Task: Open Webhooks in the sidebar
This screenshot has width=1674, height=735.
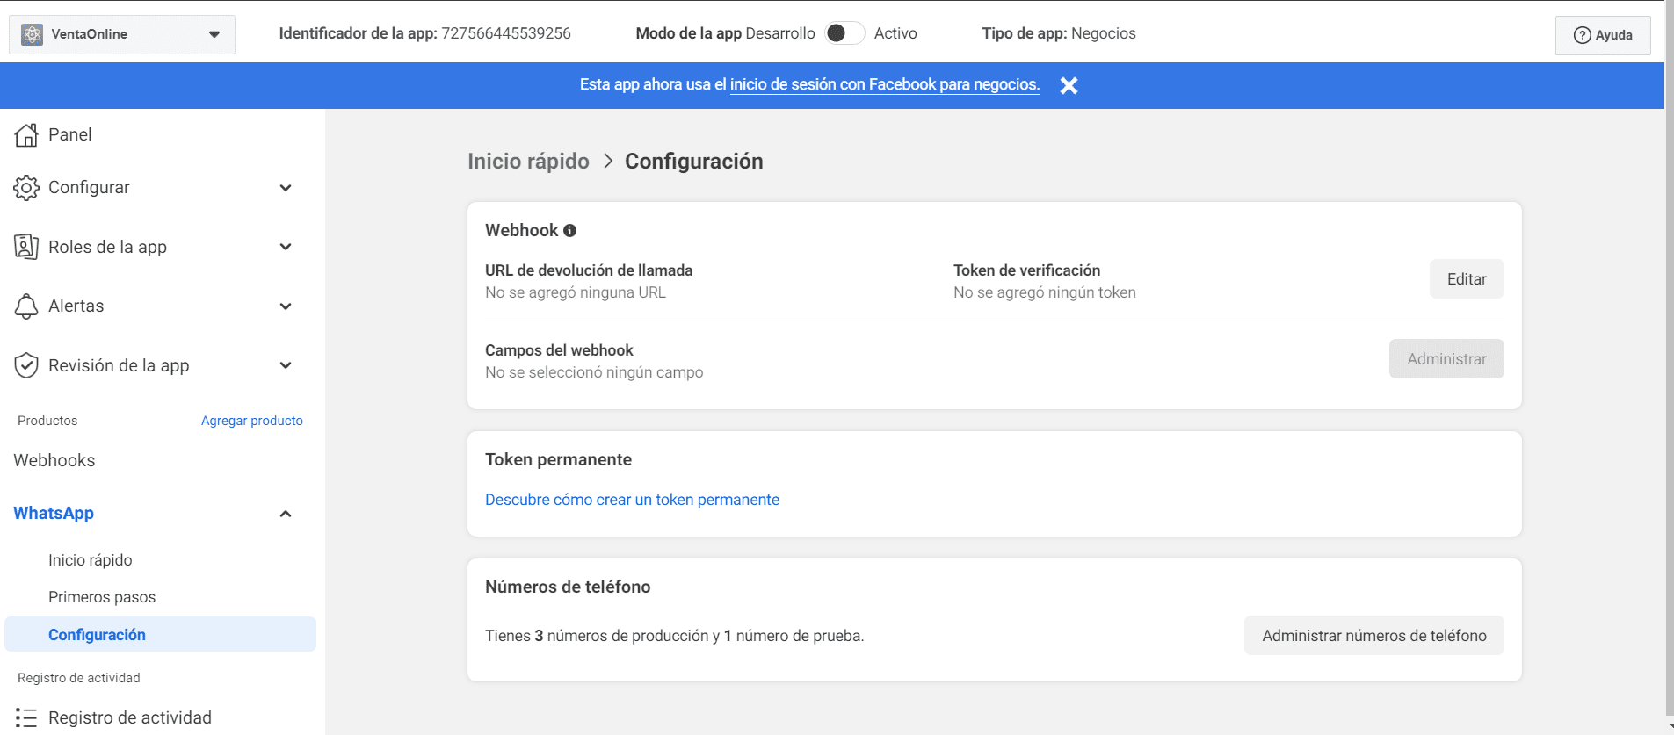Action: click(54, 460)
